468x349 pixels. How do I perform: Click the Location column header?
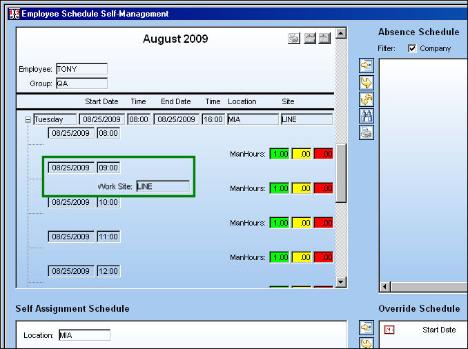click(242, 101)
